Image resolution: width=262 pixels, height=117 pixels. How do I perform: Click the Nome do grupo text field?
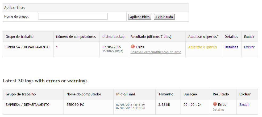73,16
